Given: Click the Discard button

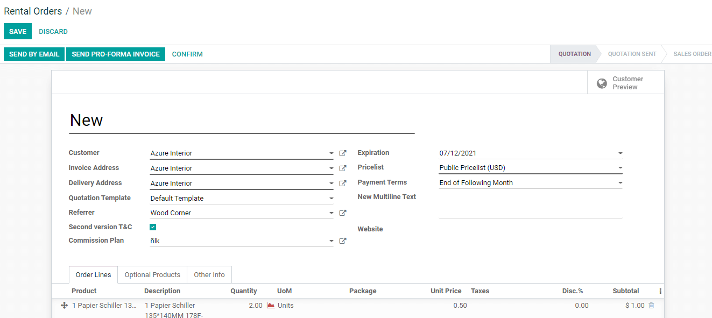Looking at the screenshot, I should tap(53, 31).
